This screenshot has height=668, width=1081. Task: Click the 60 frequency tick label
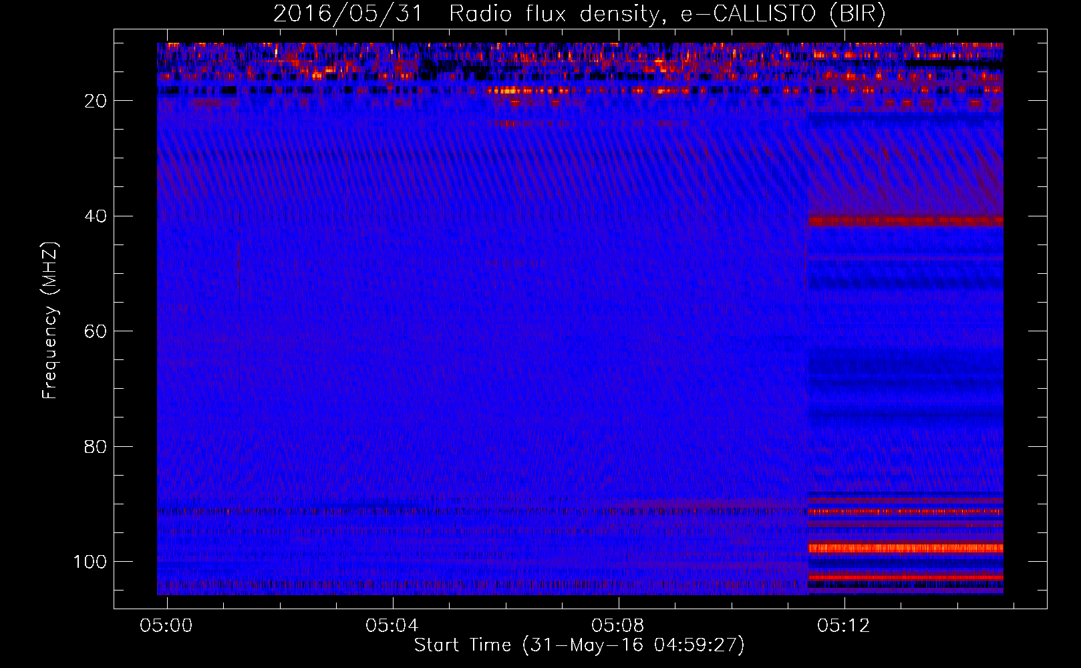coord(96,331)
